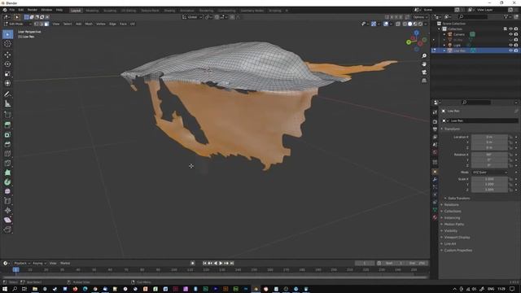
Task: Select the Select Box tool
Action: click(7, 34)
